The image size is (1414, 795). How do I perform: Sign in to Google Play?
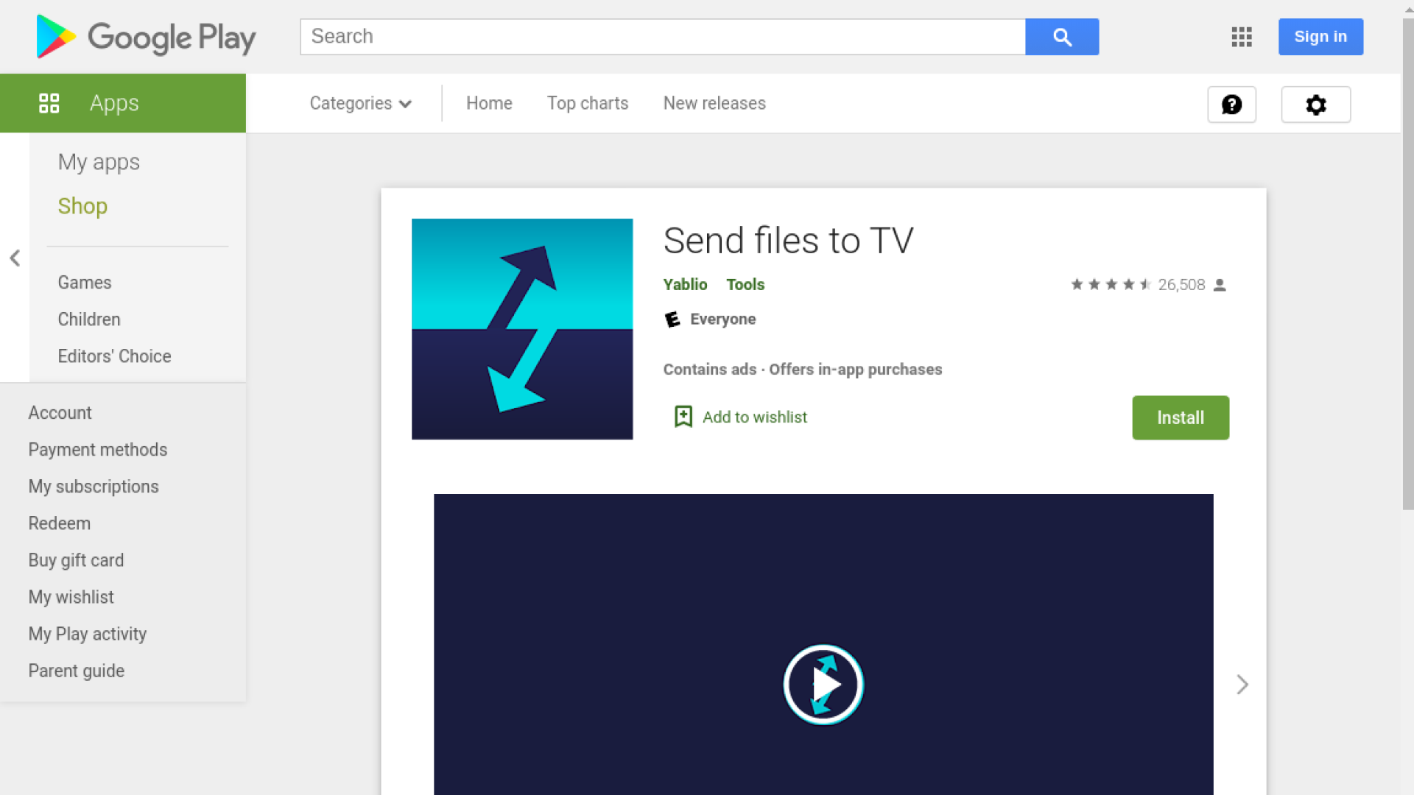point(1320,37)
